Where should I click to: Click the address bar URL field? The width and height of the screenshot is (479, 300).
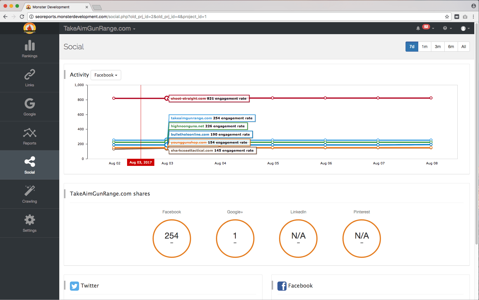[x=239, y=17]
